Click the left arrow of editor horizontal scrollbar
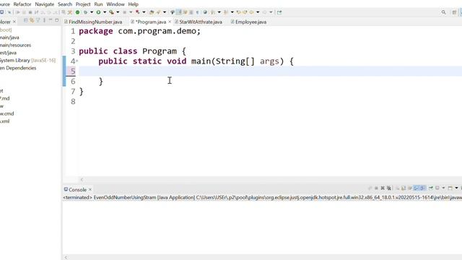The height and width of the screenshot is (260, 462). click(82, 180)
